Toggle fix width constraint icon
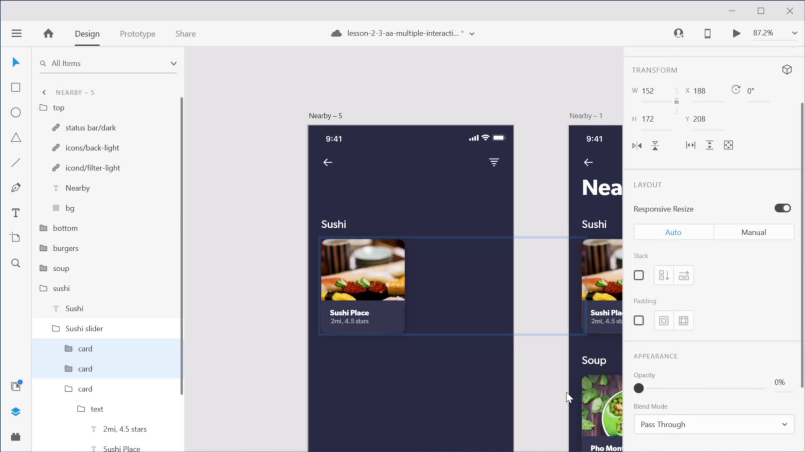Image resolution: width=805 pixels, height=452 pixels. pos(691,145)
